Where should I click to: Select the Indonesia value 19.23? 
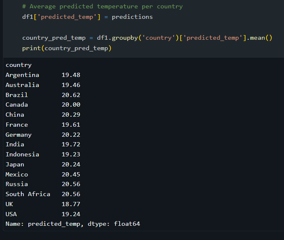71,154
